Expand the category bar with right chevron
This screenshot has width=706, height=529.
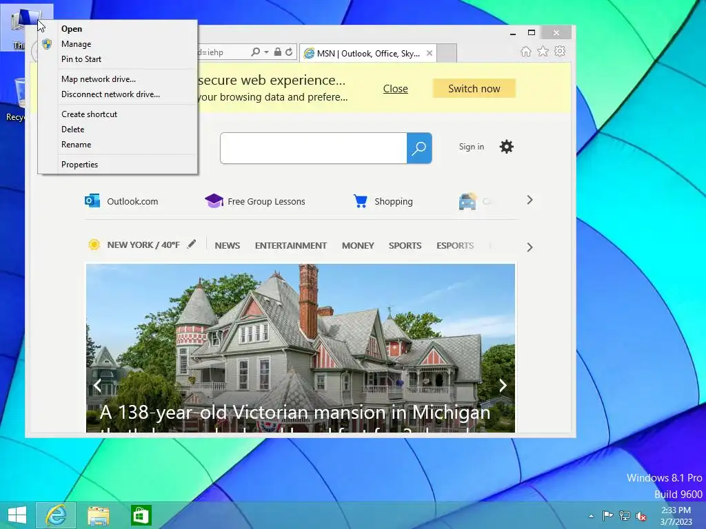coord(529,247)
